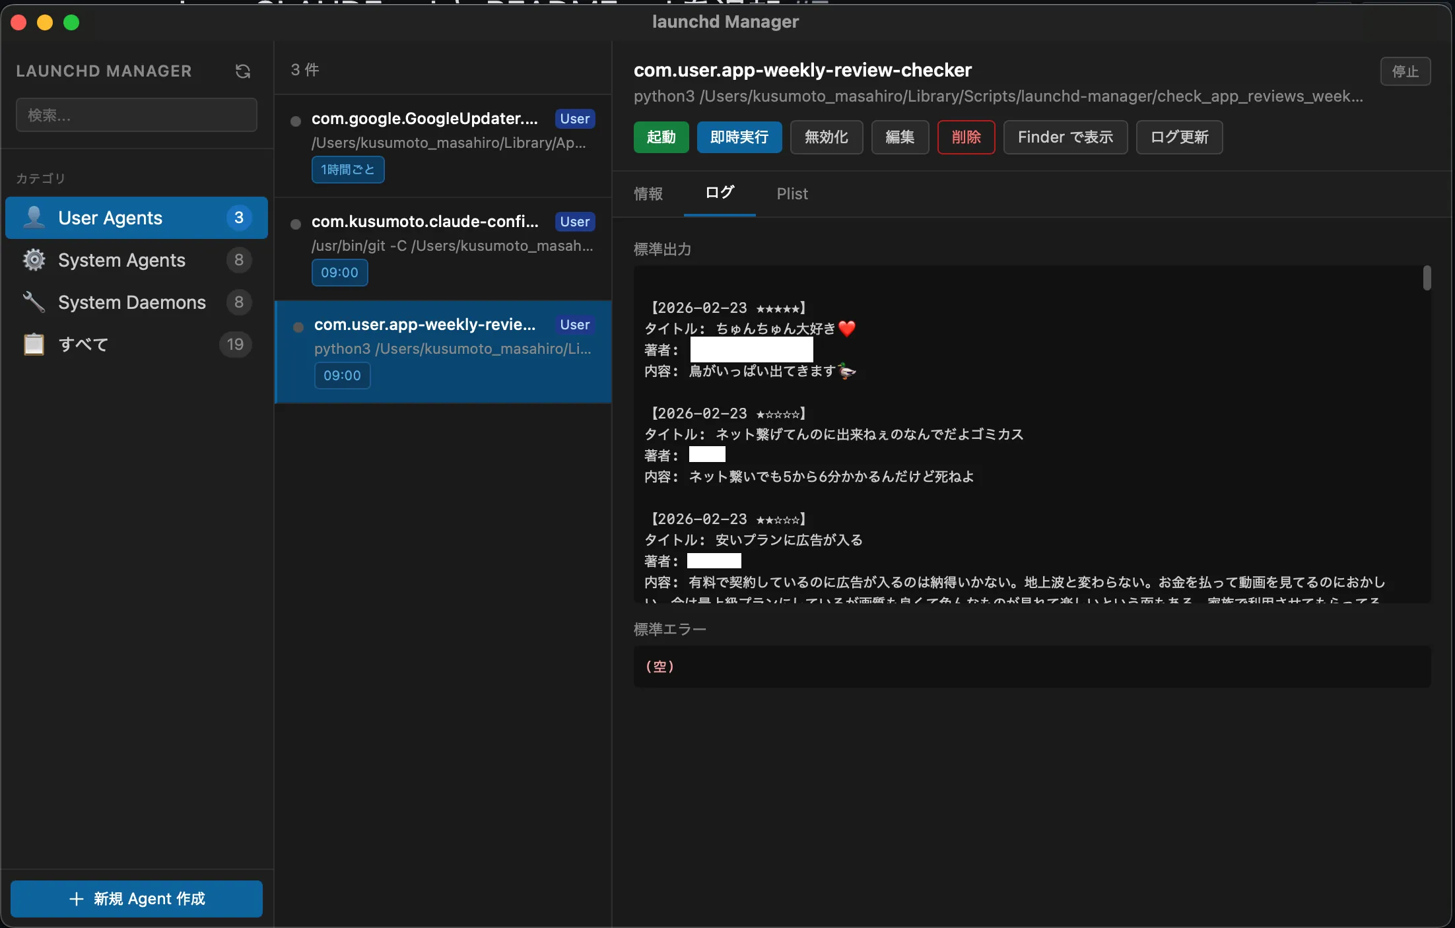This screenshot has width=1455, height=928.
Task: Switch to the Plist tab
Action: click(792, 194)
